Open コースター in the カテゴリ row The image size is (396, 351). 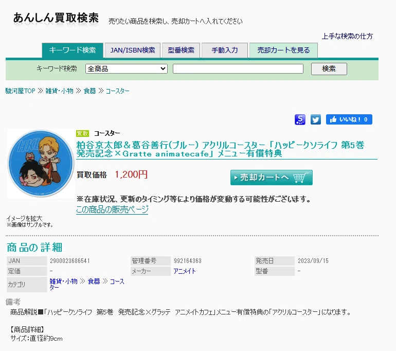click(x=87, y=284)
